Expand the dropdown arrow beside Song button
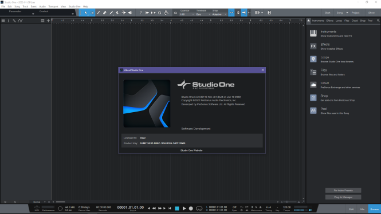The width and height of the screenshot is (381, 214). pyautogui.click(x=347, y=13)
